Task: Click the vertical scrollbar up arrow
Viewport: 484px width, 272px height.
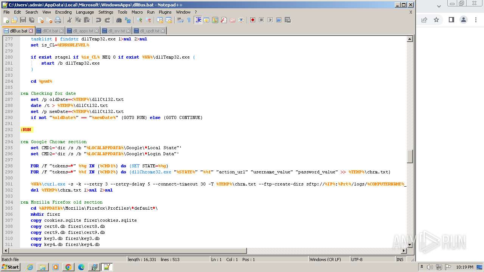Action: pos(410,39)
